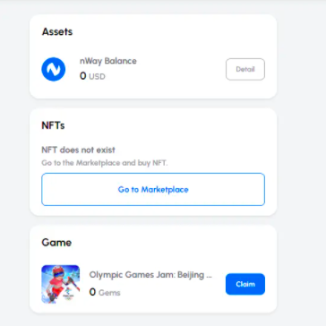Click the NFTs section heading

[53, 125]
